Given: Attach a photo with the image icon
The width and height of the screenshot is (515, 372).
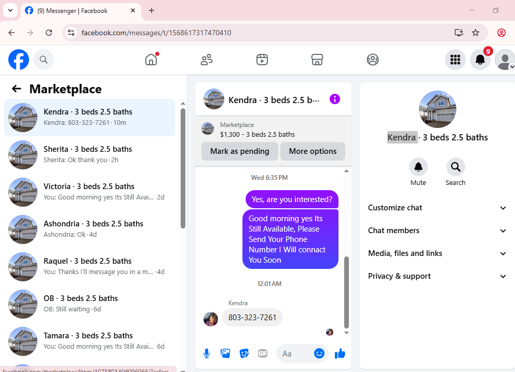Looking at the screenshot, I should 225,353.
